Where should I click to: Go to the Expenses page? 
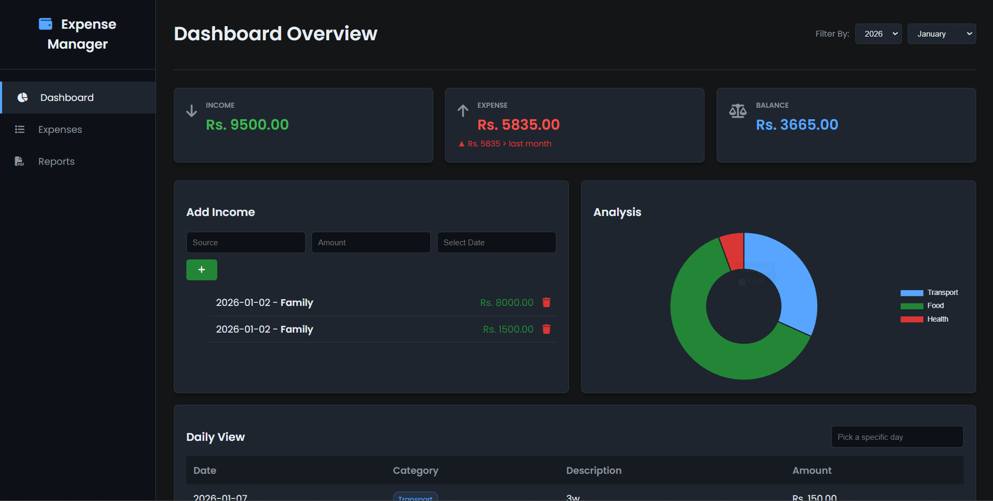tap(60, 130)
